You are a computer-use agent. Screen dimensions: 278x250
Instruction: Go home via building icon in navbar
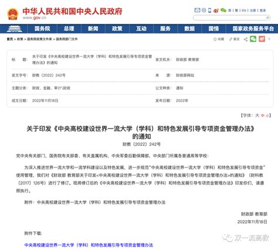14,29
